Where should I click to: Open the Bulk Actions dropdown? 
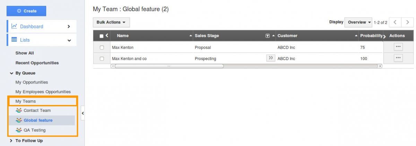pos(111,22)
